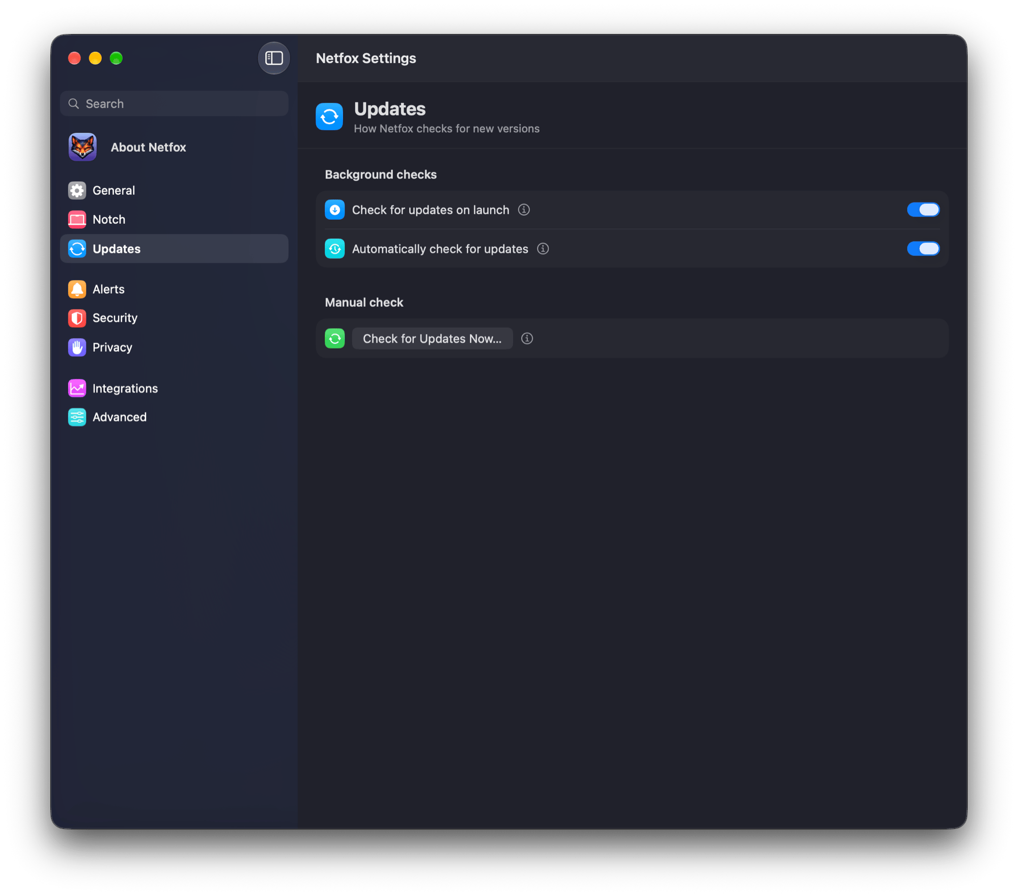Open Privacy settings
The height and width of the screenshot is (896, 1018).
click(174, 348)
